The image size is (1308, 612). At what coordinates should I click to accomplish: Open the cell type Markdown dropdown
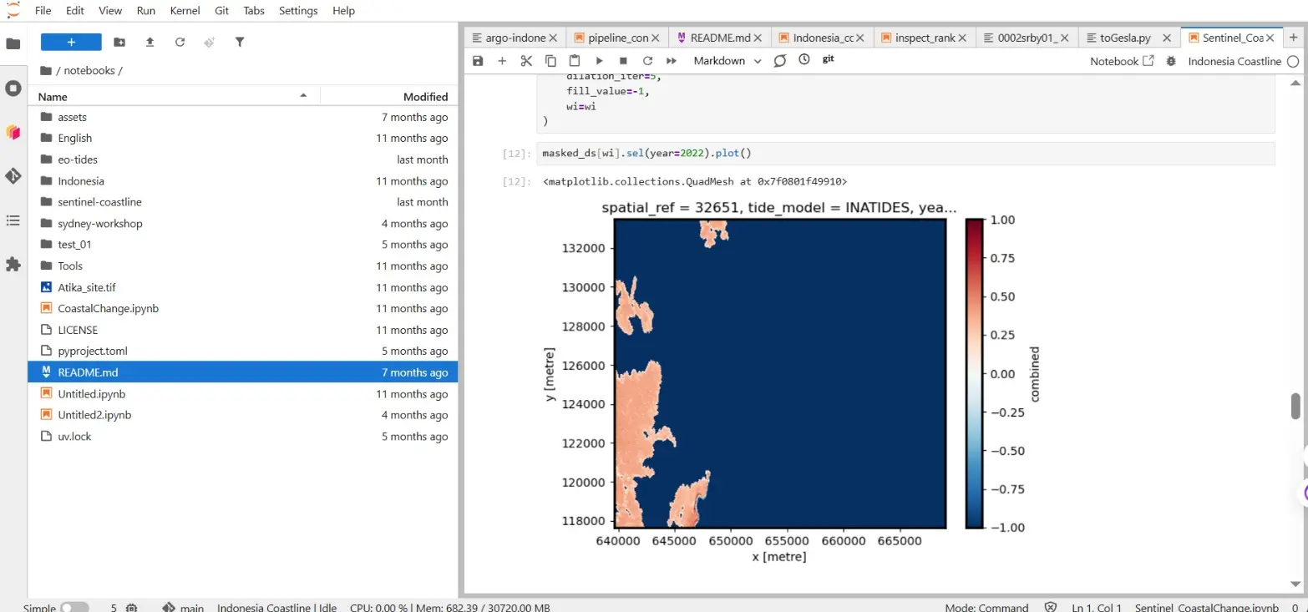[728, 61]
